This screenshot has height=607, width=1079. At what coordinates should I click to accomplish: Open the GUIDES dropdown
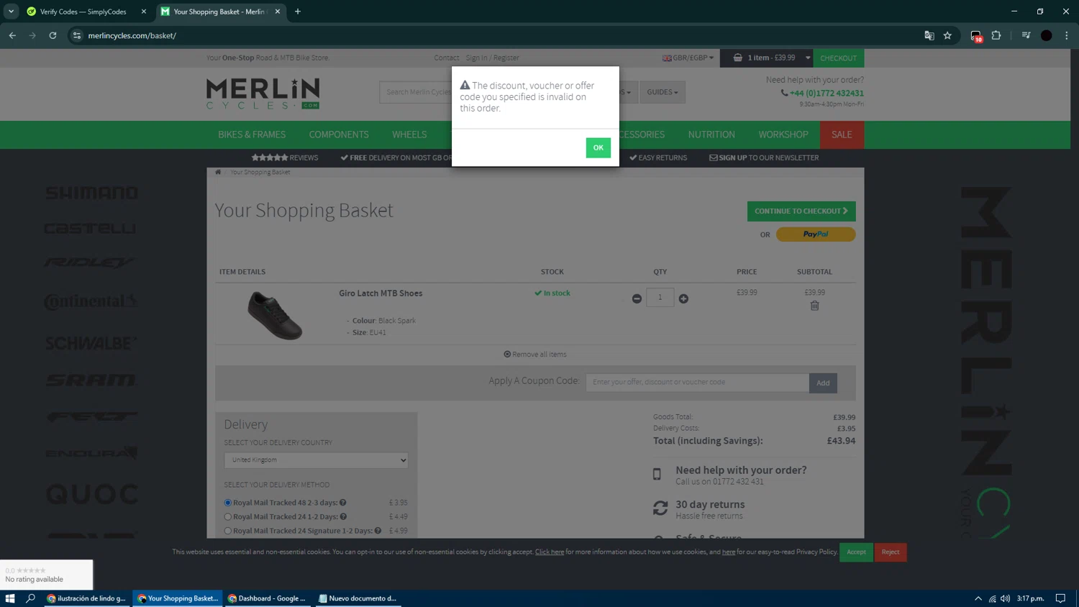pos(662,92)
